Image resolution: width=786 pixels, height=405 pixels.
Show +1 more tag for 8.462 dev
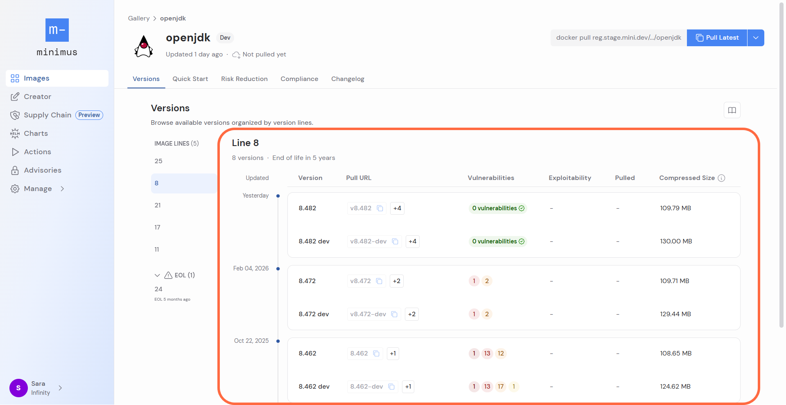point(408,387)
